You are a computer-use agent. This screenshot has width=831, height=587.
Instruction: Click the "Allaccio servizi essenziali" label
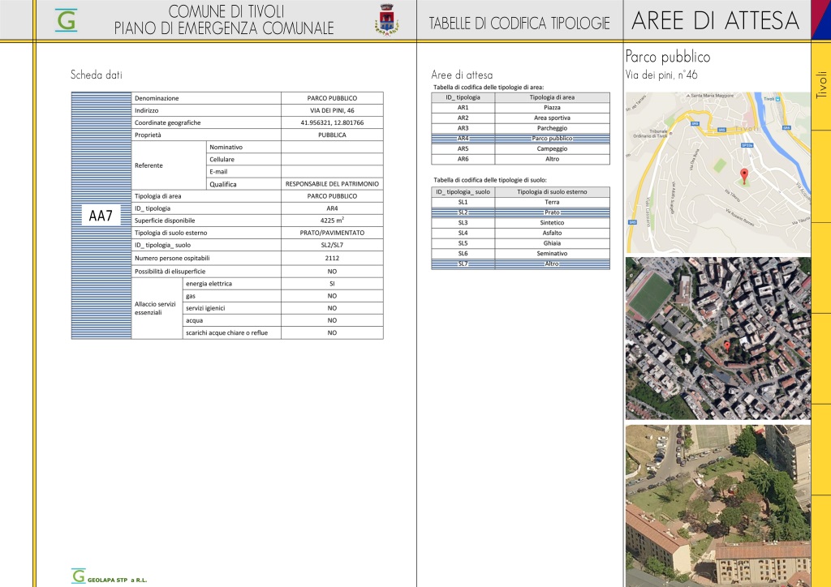coord(155,308)
